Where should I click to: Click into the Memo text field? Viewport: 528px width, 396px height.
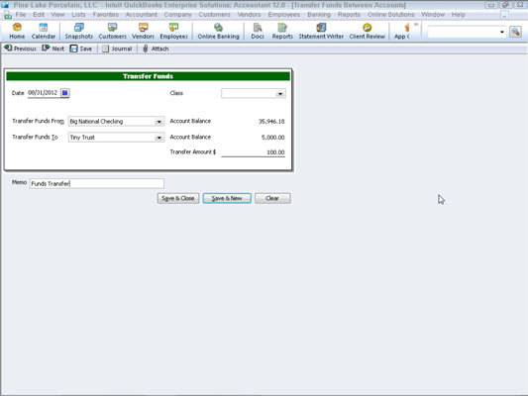pyautogui.click(x=97, y=183)
